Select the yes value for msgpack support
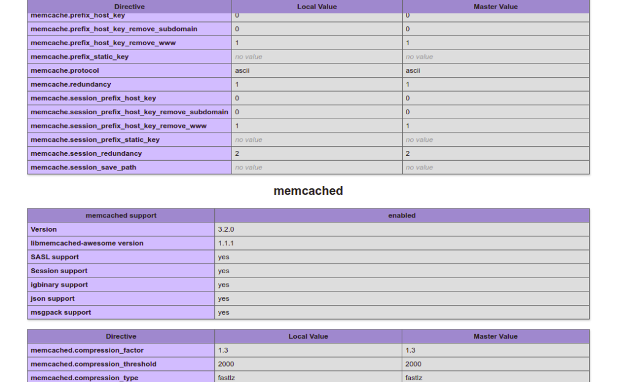 click(223, 312)
